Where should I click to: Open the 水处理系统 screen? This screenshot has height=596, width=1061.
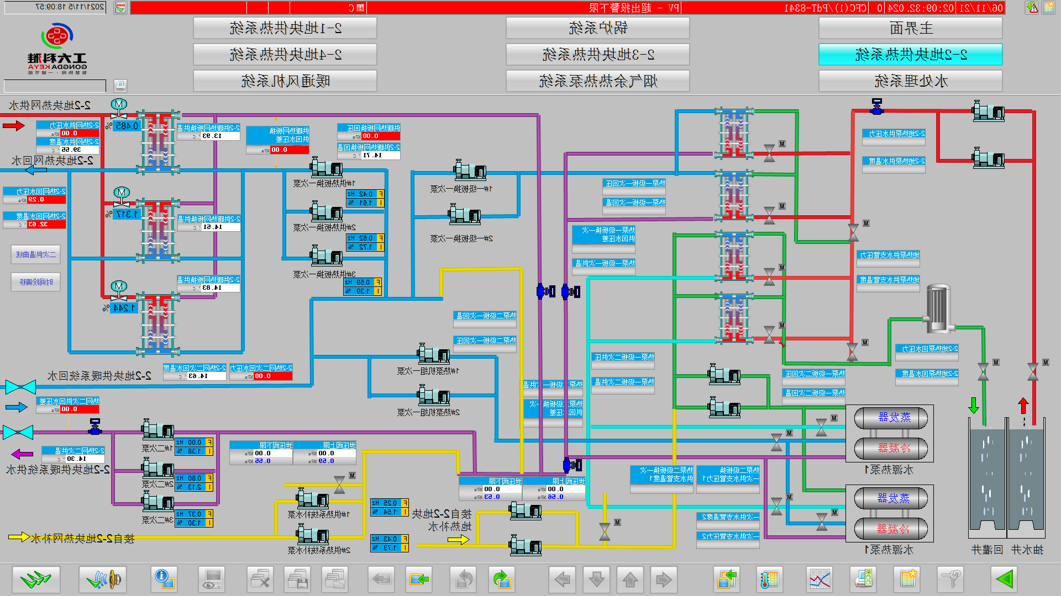[910, 81]
